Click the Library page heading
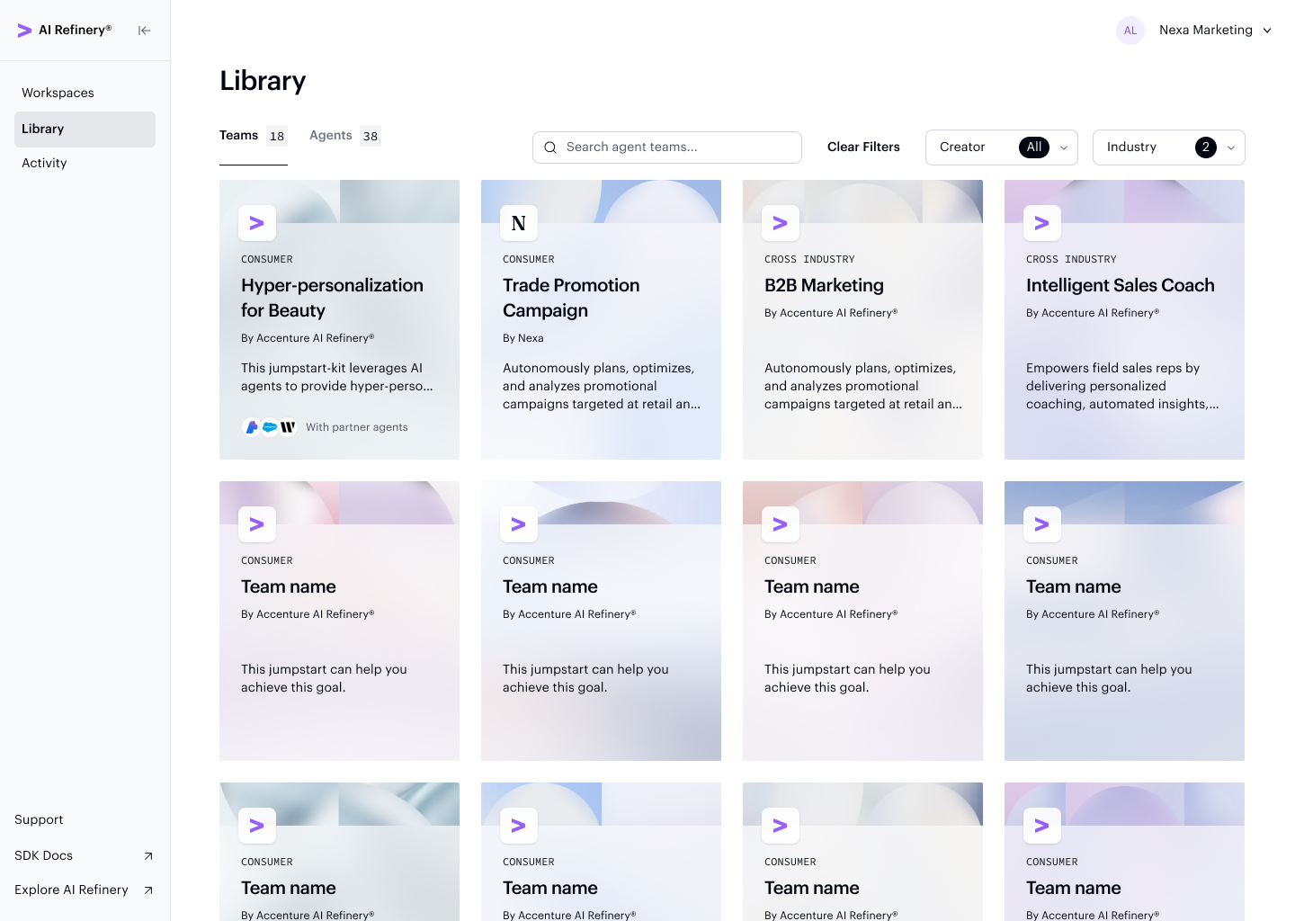 (263, 81)
